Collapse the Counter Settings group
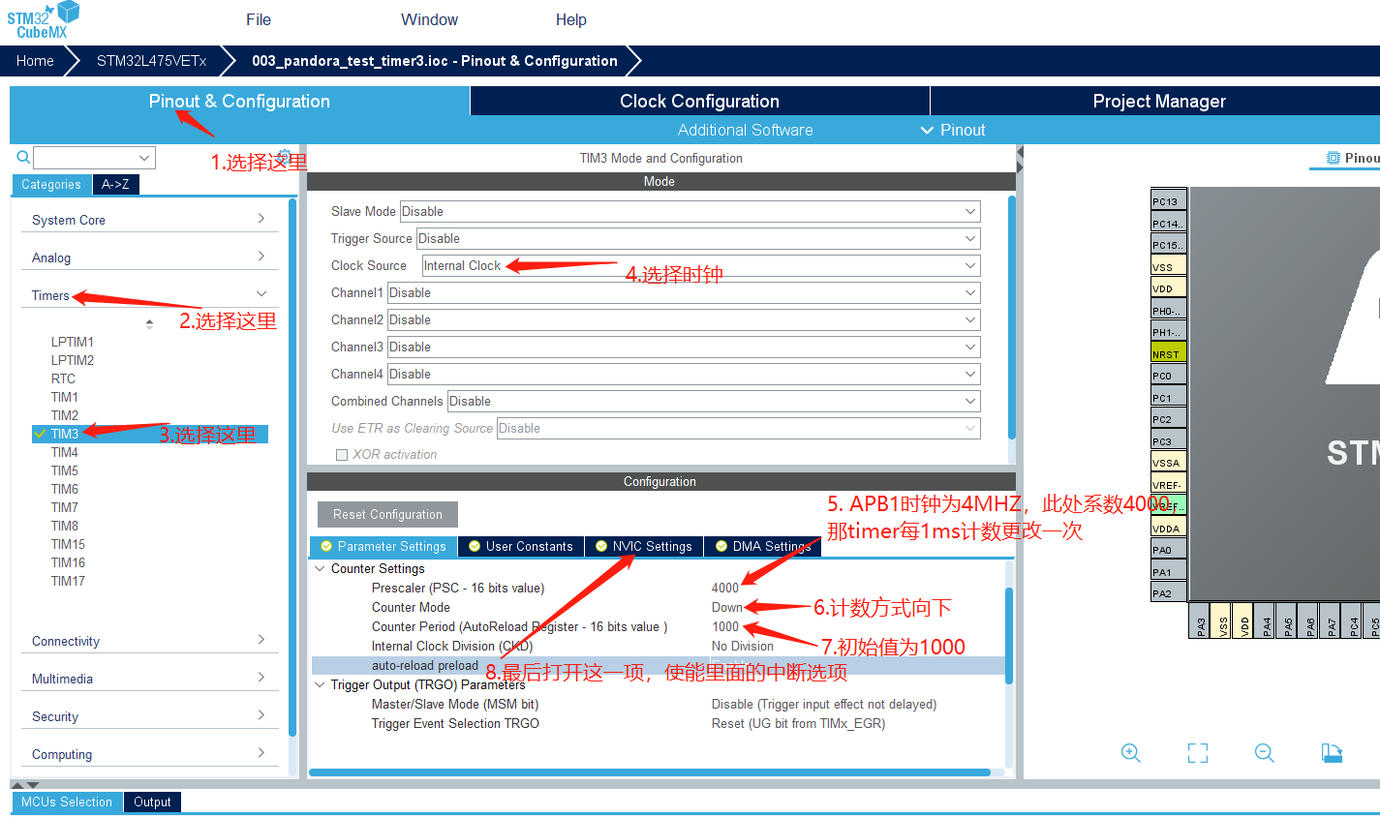The image size is (1380, 817). (x=321, y=569)
